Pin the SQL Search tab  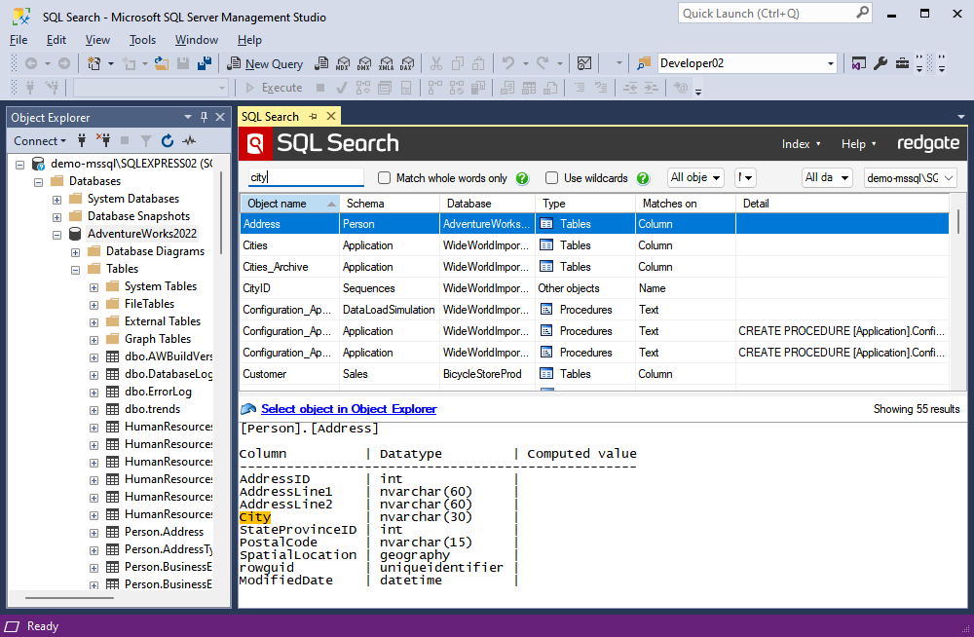point(313,116)
